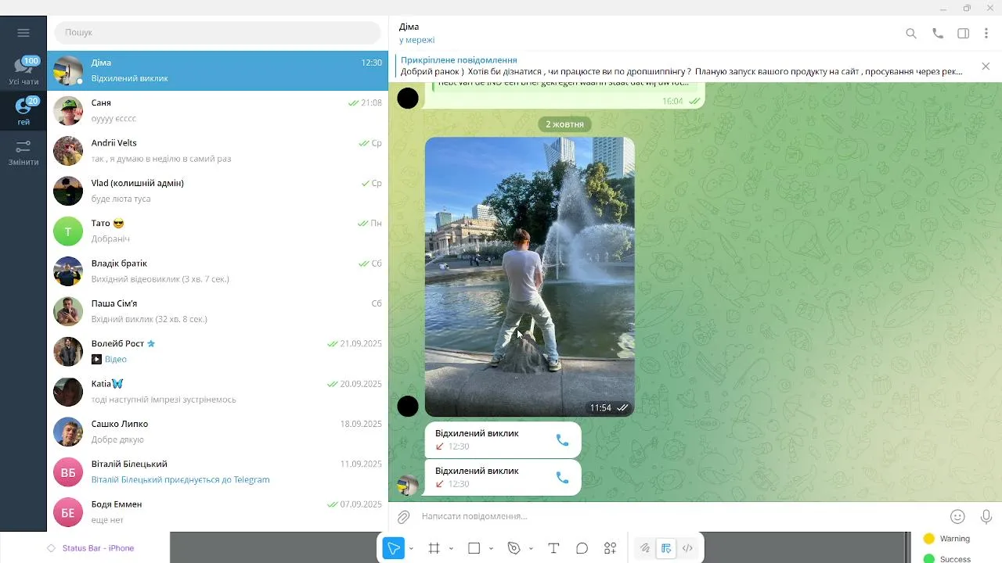
Task: Select the Frame tool
Action: [434, 549]
